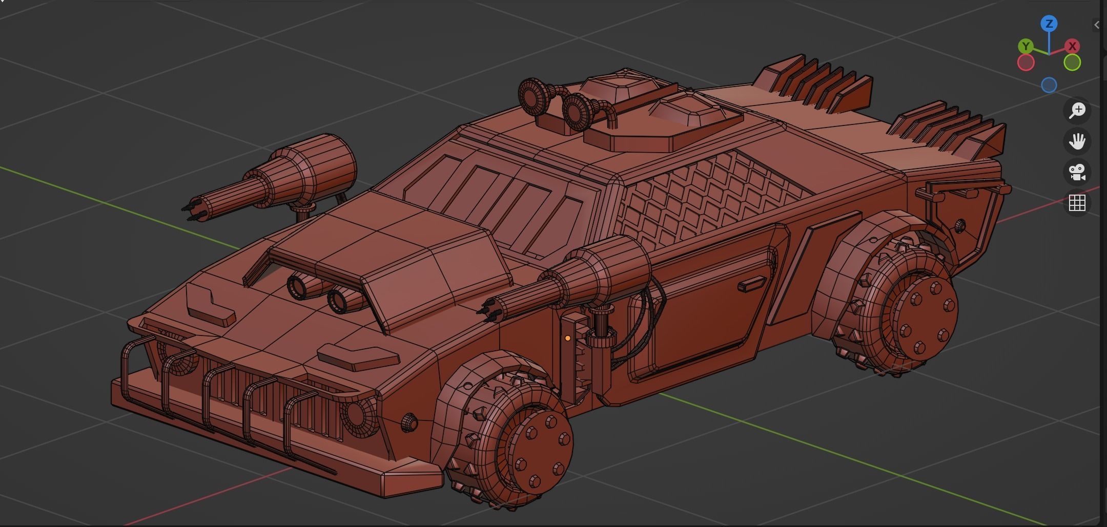1107x527 pixels.
Task: Click the negative Z blue circle on gizmo
Action: [1049, 85]
